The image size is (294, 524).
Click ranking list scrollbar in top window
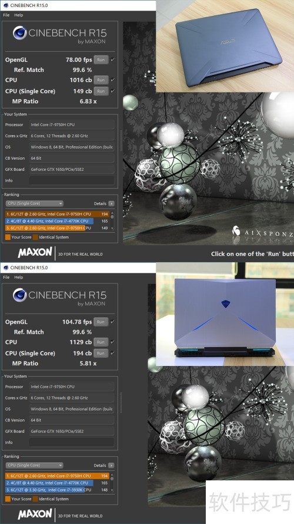click(x=112, y=220)
